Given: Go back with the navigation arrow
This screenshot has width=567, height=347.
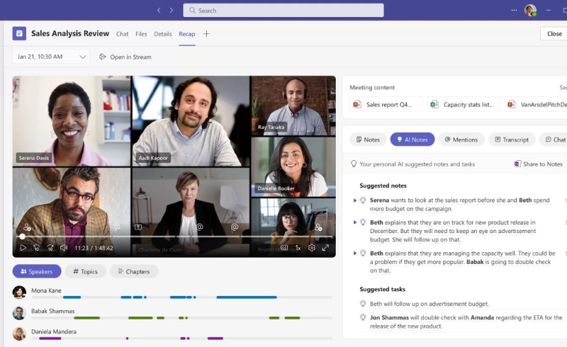Looking at the screenshot, I should [x=159, y=10].
